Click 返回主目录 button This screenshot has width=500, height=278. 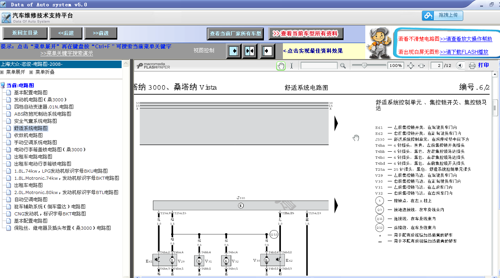[25, 33]
